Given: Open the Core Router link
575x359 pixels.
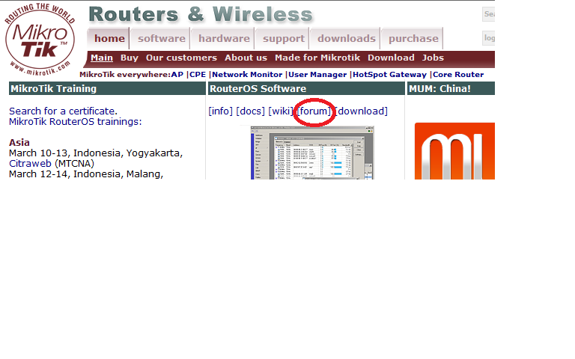Looking at the screenshot, I should (458, 74).
